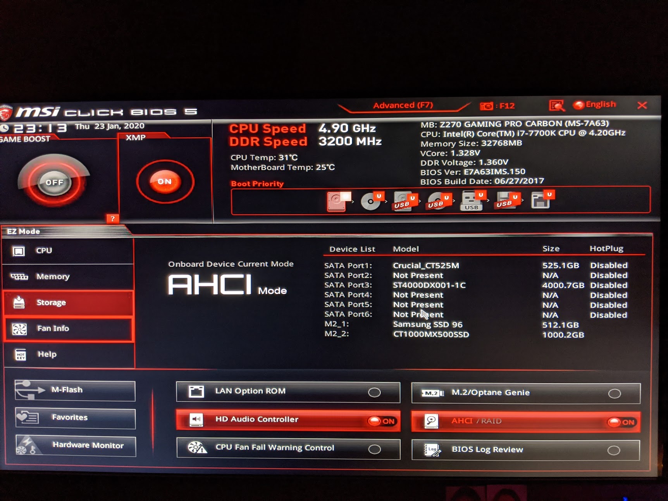Click the English language globe icon
Screen dimensions: 668x501
pyautogui.click(x=579, y=105)
